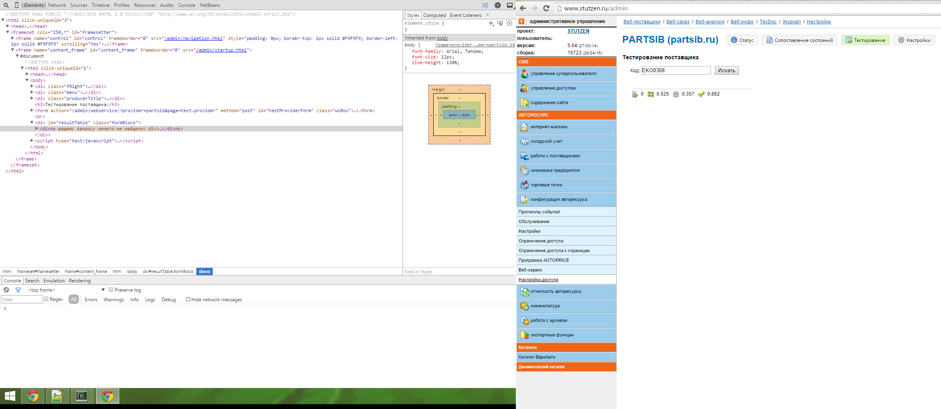Open номенклатура icon

click(524, 306)
